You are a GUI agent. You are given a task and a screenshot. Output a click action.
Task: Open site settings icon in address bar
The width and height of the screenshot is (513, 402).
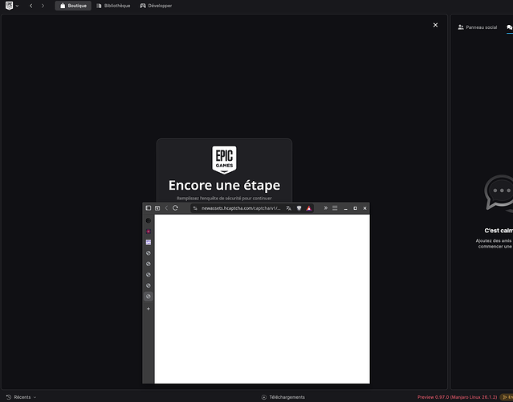(195, 208)
